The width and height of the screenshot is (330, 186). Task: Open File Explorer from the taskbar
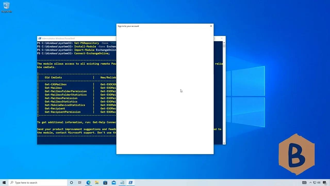coord(97,183)
